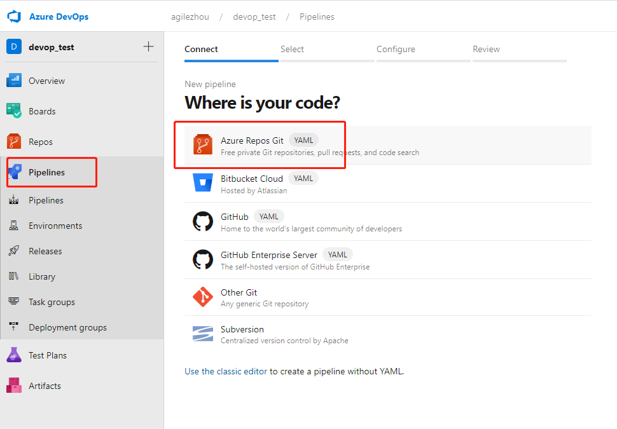
Task: Open the Library label
Action: [x=42, y=277]
